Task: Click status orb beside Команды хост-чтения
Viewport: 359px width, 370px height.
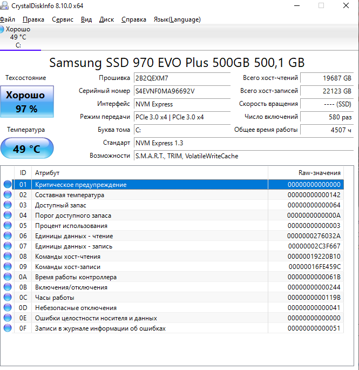Action: pos(8,257)
